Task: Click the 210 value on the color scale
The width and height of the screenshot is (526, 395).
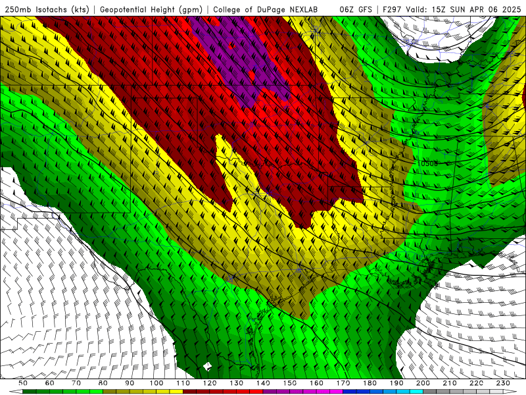Action: point(450,383)
